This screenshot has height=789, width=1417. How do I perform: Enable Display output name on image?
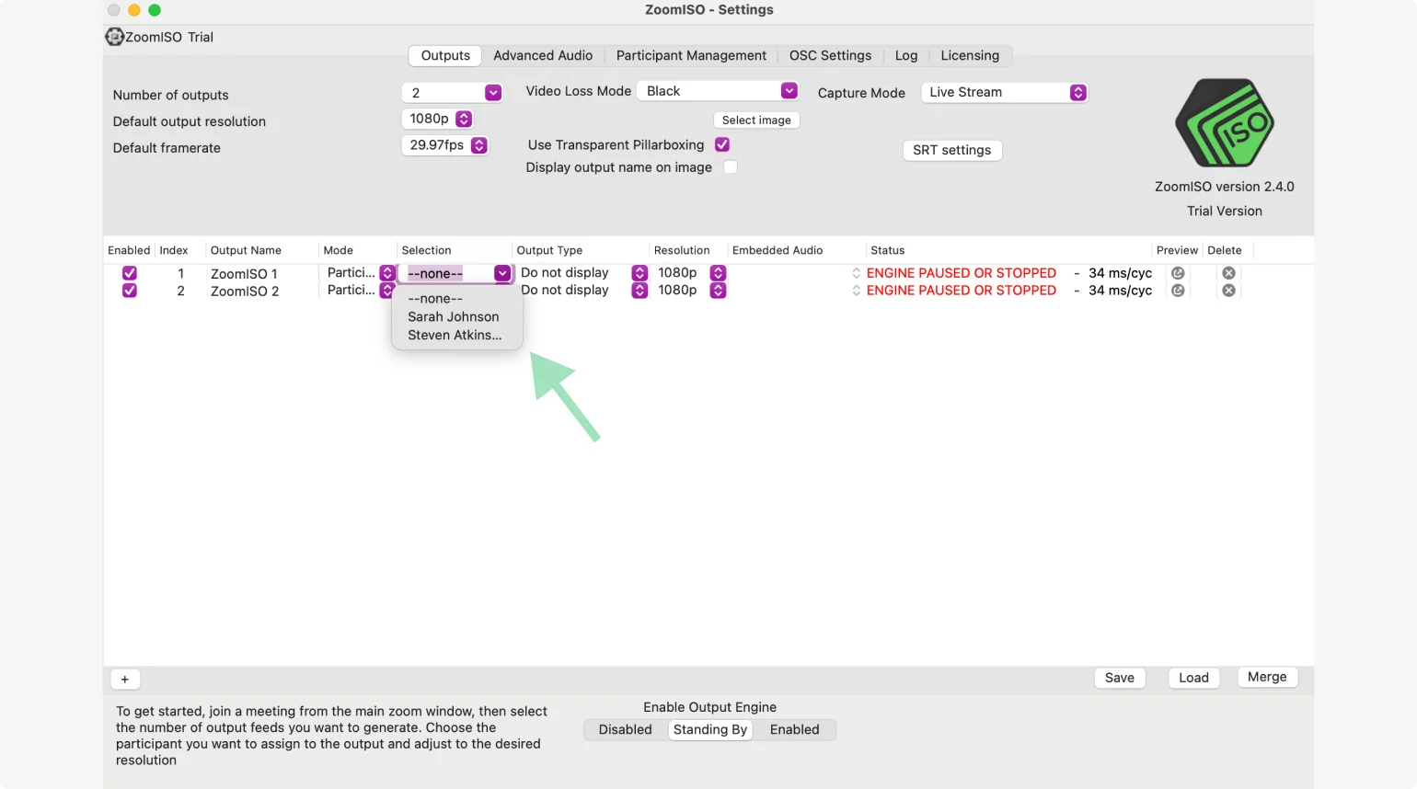(x=731, y=167)
